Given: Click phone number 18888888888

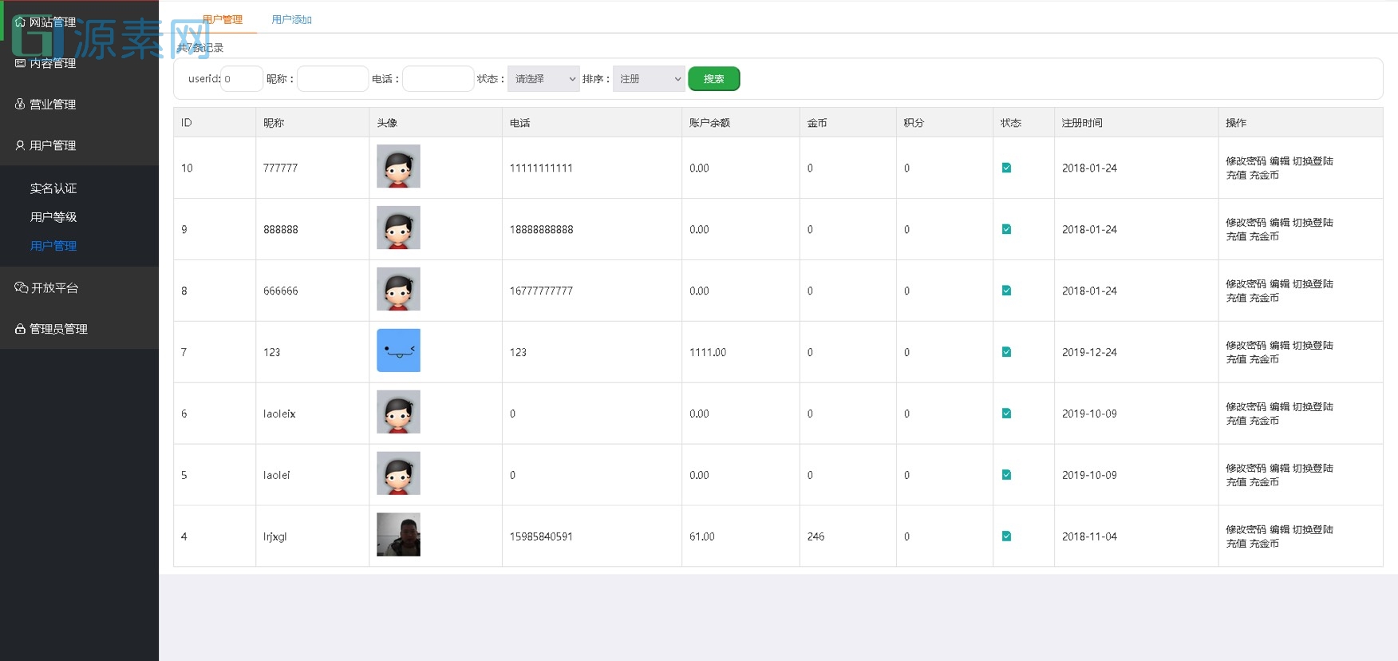Looking at the screenshot, I should point(541,229).
